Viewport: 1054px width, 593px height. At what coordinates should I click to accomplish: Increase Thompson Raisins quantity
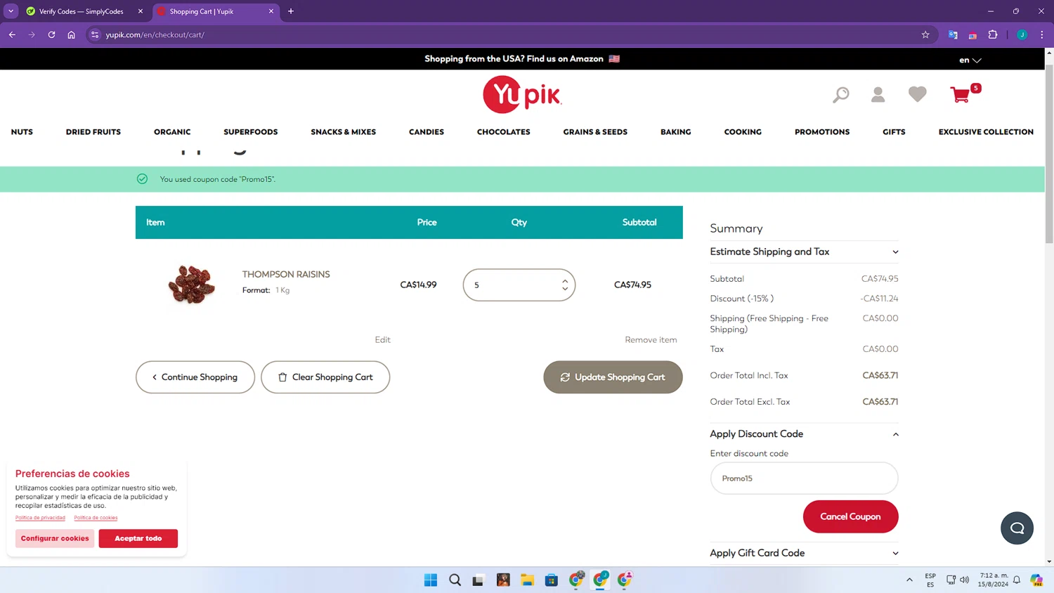(x=565, y=281)
